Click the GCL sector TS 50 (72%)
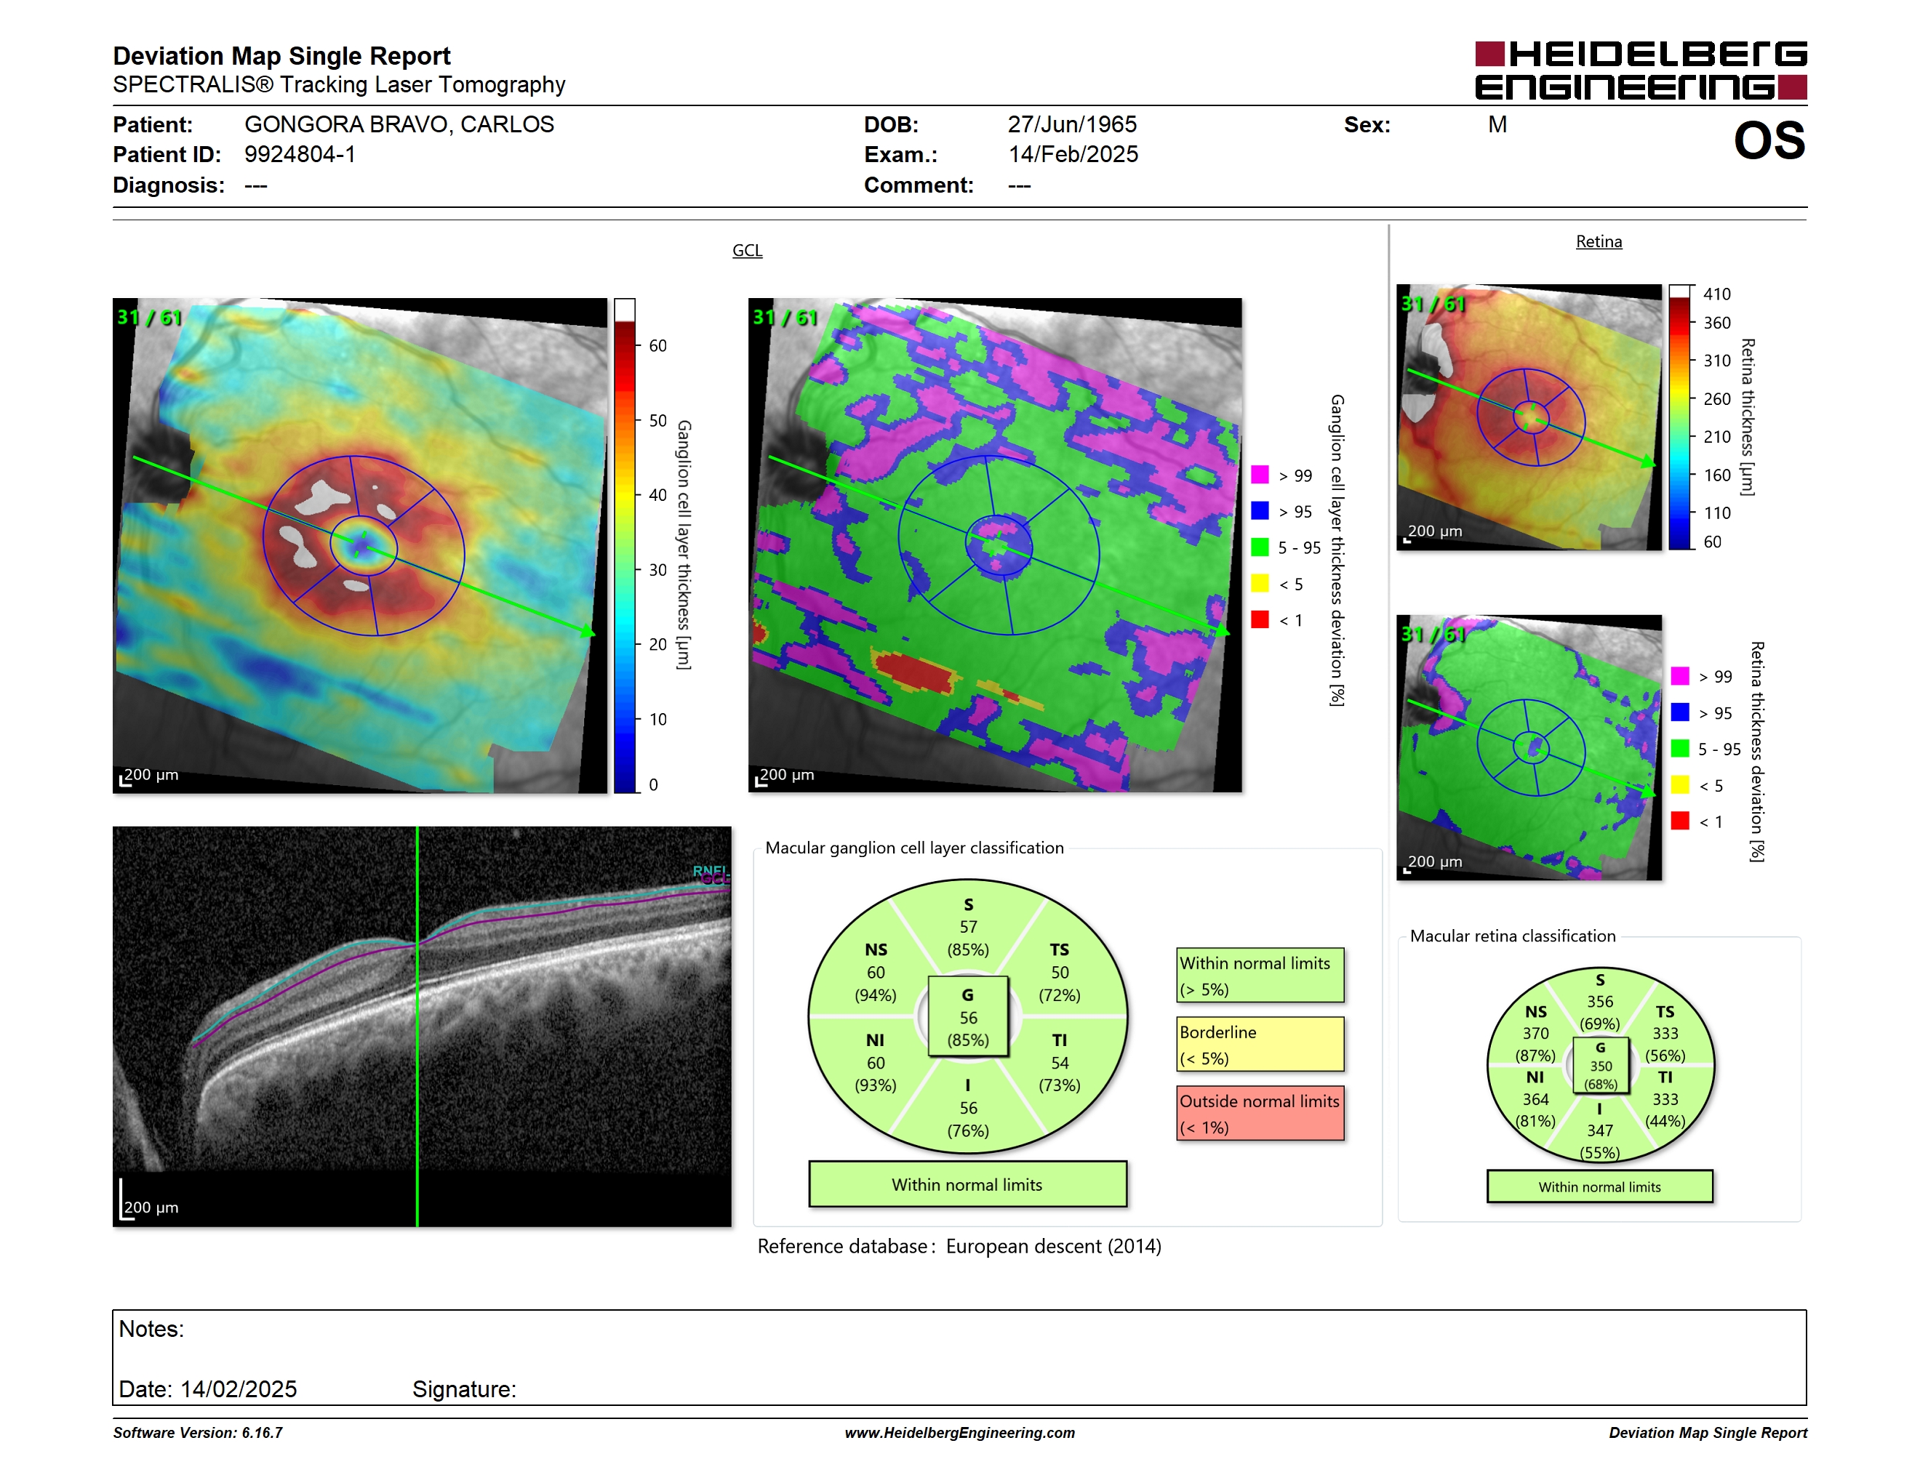 click(1060, 973)
